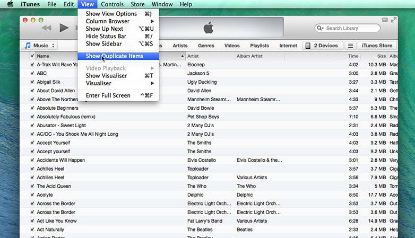Click the mini player icon

385,20
